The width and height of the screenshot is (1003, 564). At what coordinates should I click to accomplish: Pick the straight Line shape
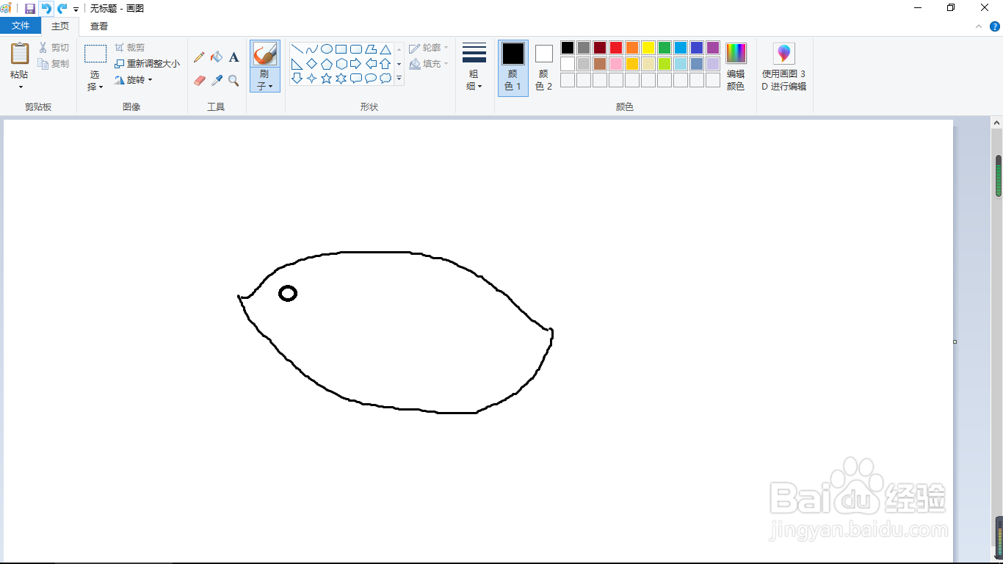pos(297,49)
